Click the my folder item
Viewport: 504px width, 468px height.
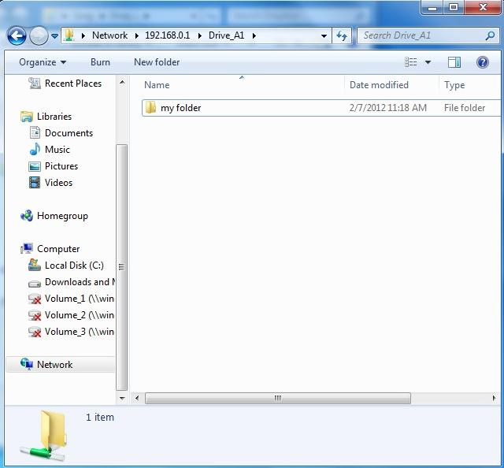tap(180, 108)
